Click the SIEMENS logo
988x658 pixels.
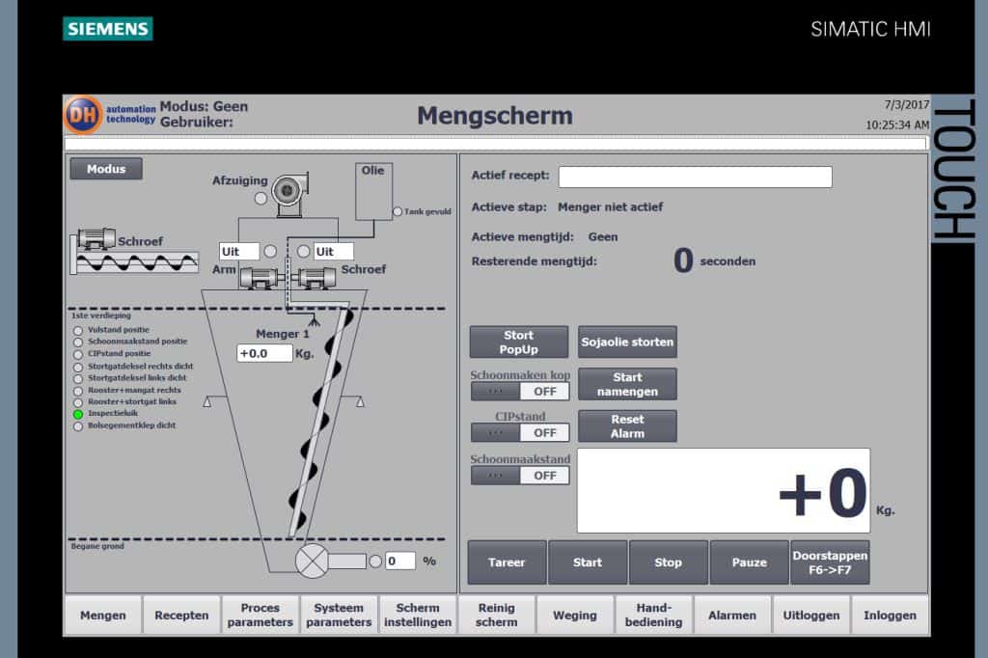coord(107,28)
